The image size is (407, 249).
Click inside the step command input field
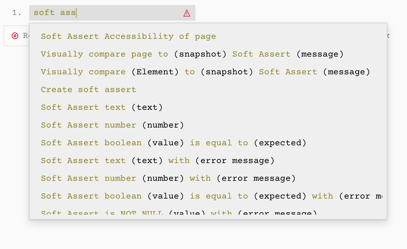(111, 12)
